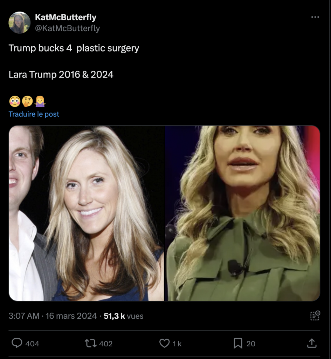Click the post text "Trump bucks 4 plastic surgery"

[74, 48]
